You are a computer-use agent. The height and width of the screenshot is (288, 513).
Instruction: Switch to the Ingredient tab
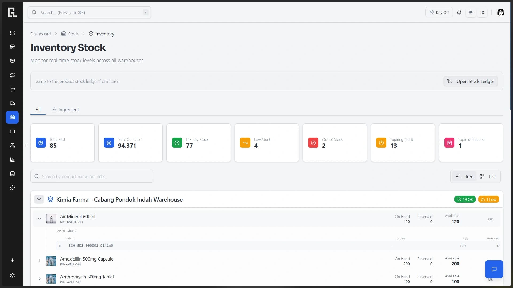tap(66, 110)
